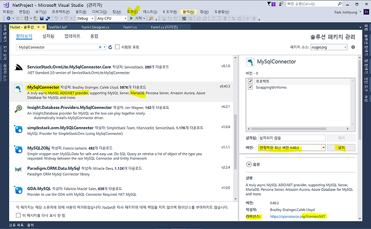
Task: Clear the MySqlConnector search text
Action: tap(100, 47)
